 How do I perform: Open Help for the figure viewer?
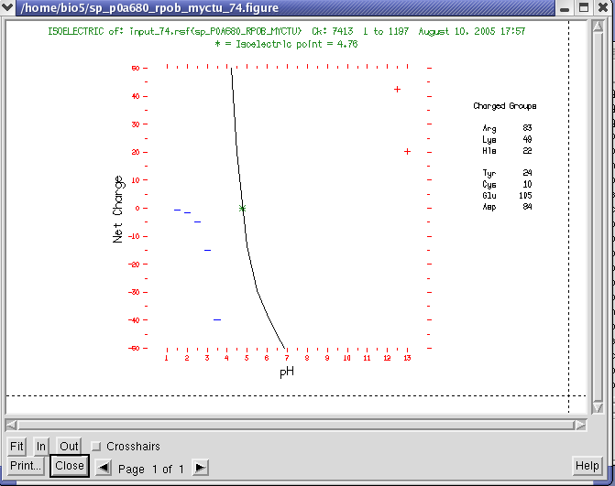coord(587,466)
